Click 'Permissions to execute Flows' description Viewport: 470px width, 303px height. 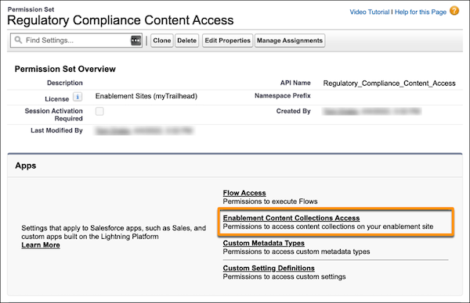(x=270, y=201)
